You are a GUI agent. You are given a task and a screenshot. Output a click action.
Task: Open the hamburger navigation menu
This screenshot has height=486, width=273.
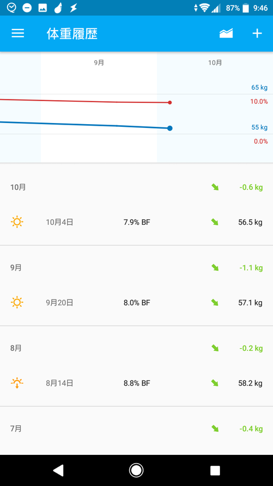[x=17, y=33]
